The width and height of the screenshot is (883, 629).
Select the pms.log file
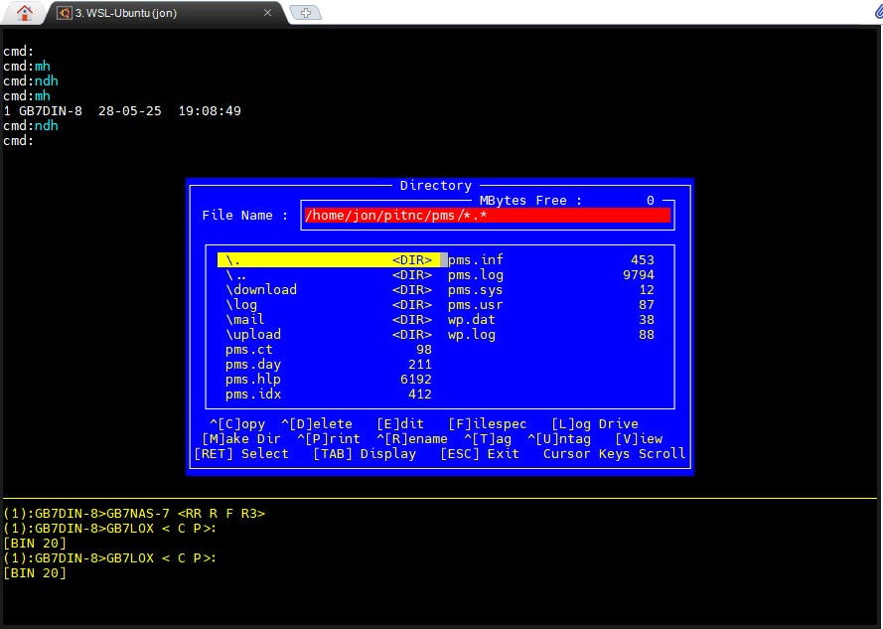tap(476, 275)
